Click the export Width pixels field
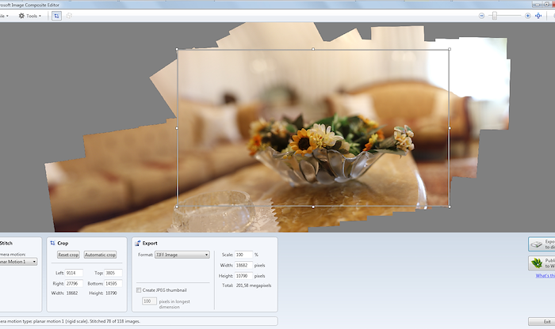Viewport: 555px width, 329px height. click(x=243, y=265)
